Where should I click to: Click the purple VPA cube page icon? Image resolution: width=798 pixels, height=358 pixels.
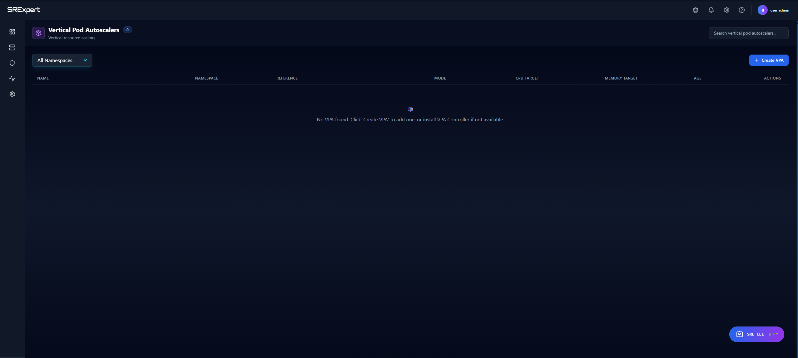point(38,33)
